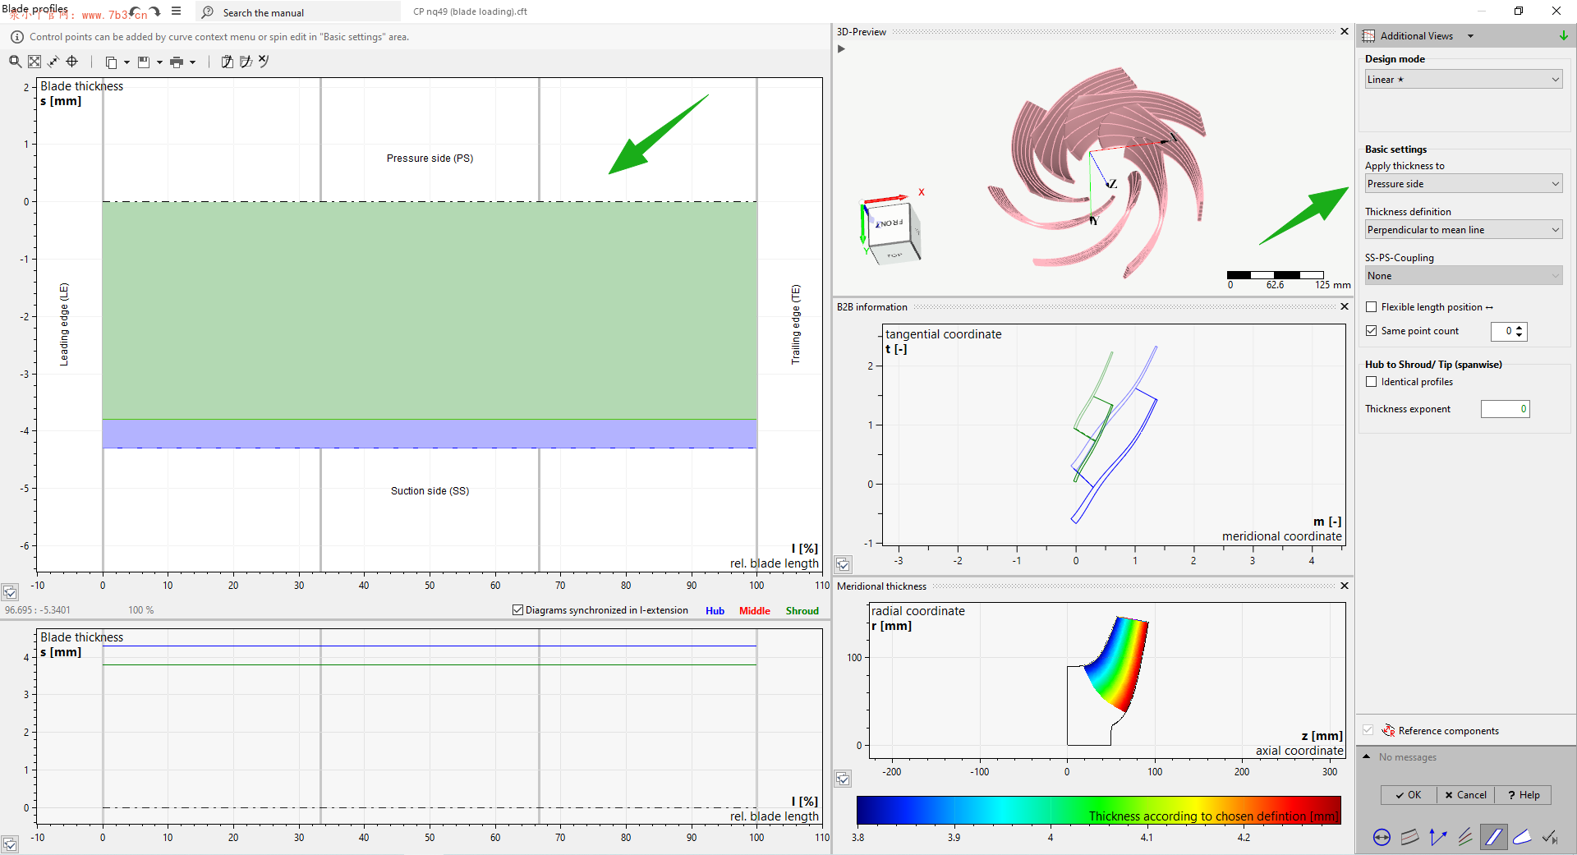This screenshot has height=855, width=1577.
Task: Click the blue arrows blade properties icon
Action: tap(1437, 838)
